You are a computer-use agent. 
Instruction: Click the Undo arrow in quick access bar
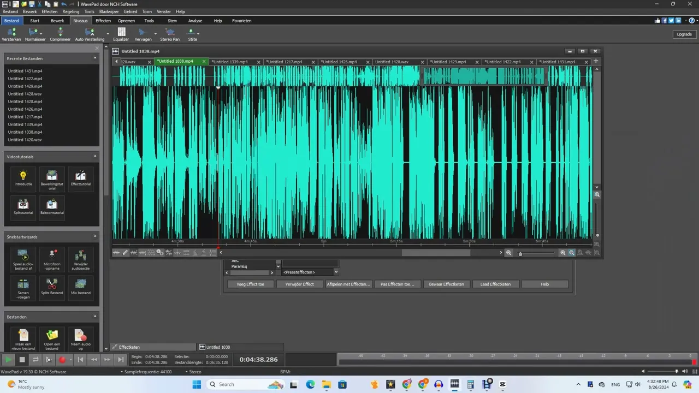(64, 4)
